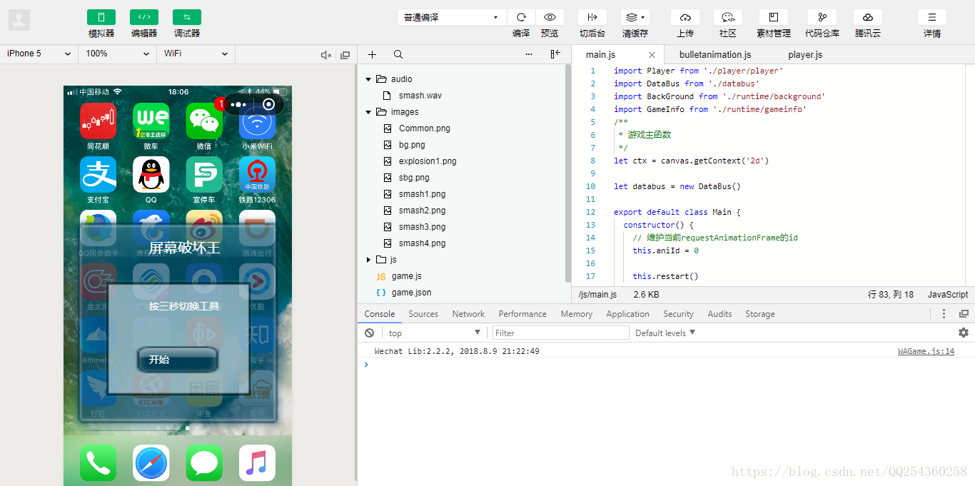Click the add new file plus icon

372,54
